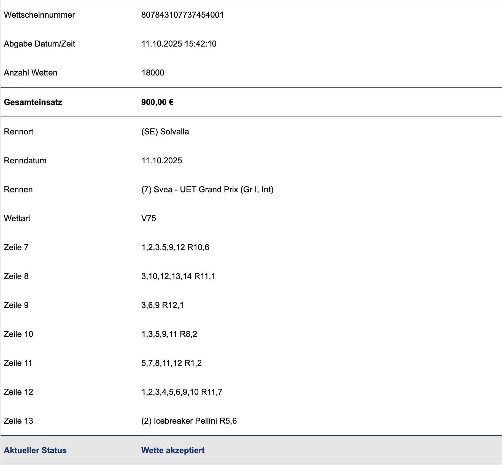Select the Zeile 8 picks 3,10,12,13,14 R11,1
The height and width of the screenshot is (465, 502).
tap(178, 276)
